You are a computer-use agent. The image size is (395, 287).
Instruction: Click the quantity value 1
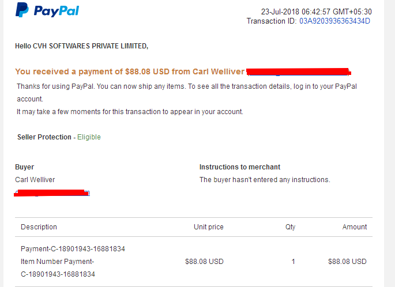point(294,261)
